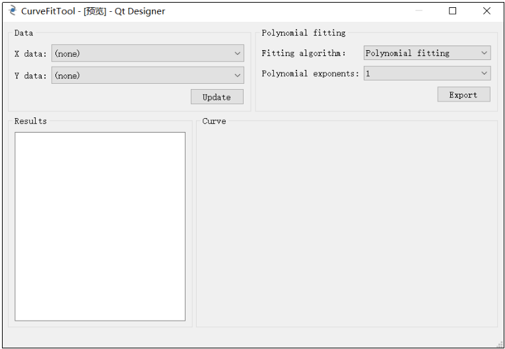Image resolution: width=505 pixels, height=349 pixels.
Task: Click the "Y data:" label
Action: point(30,76)
